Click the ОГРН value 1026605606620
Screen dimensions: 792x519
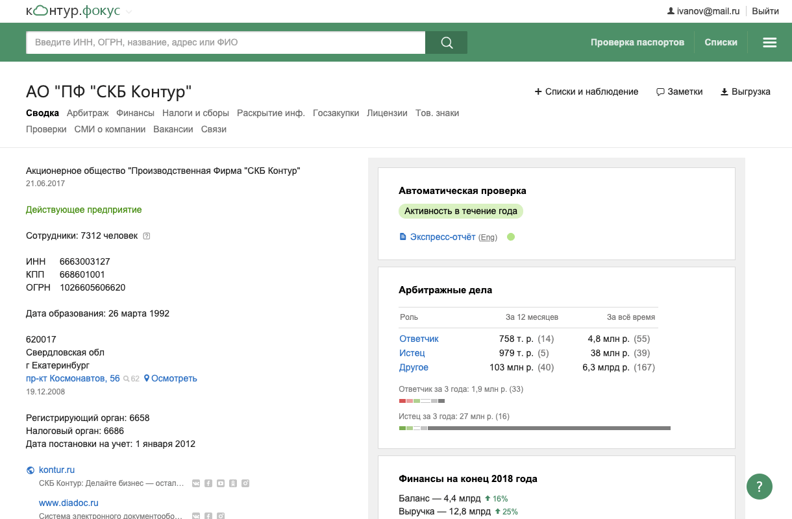93,287
